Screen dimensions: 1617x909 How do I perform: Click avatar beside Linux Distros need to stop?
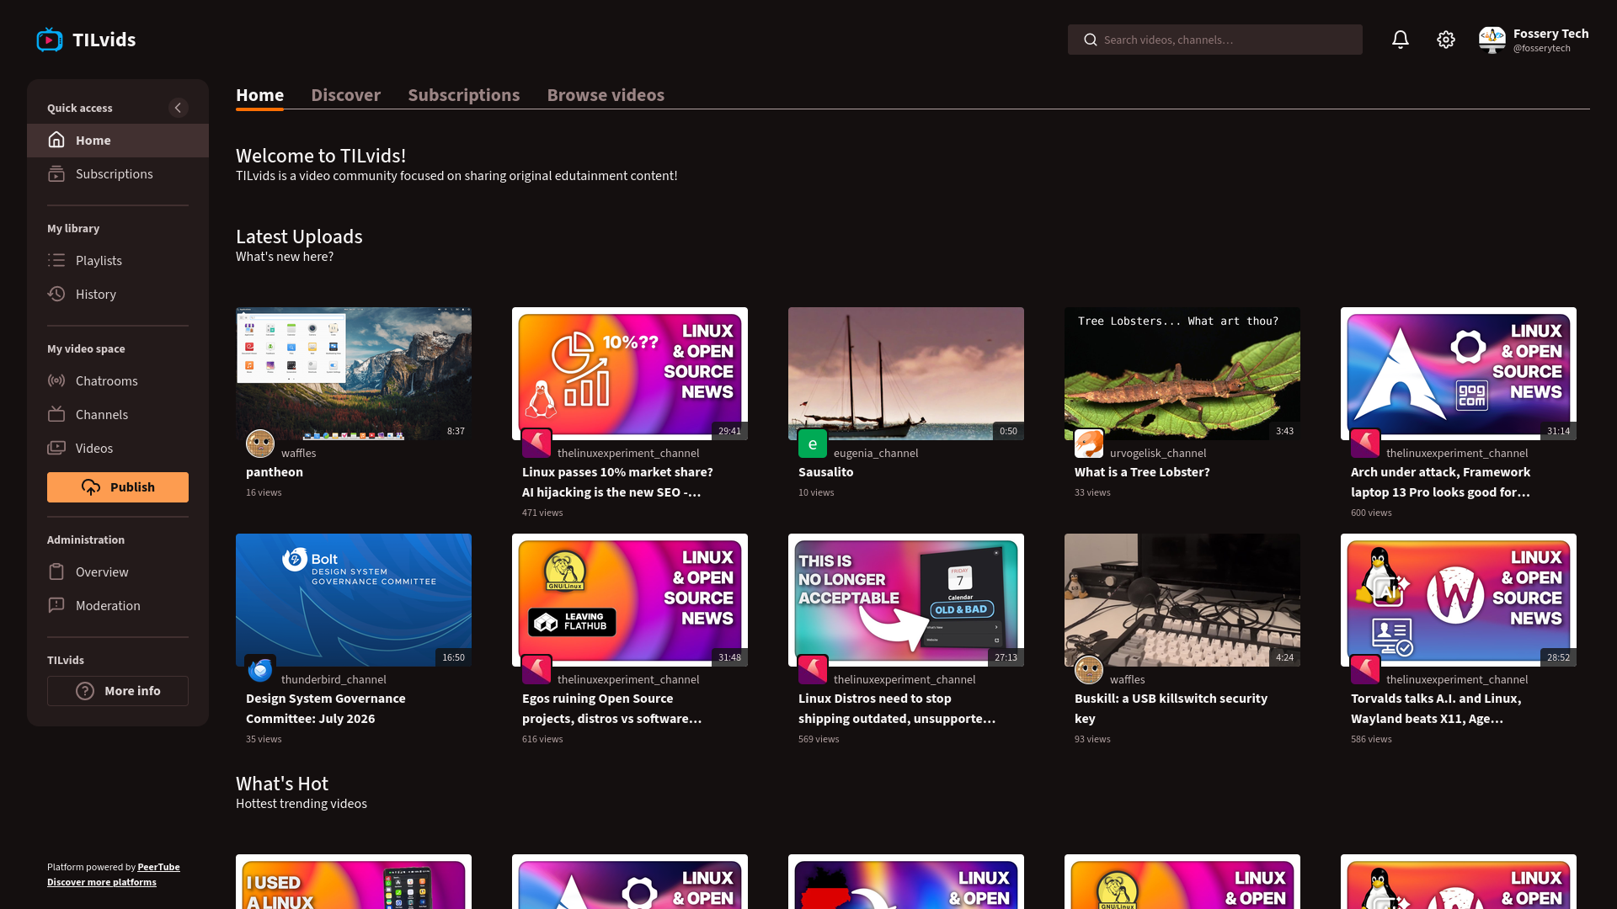(813, 670)
